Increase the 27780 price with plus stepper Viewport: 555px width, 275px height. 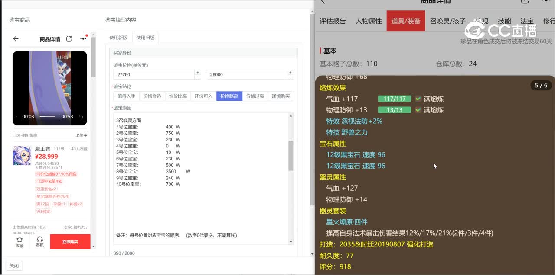pyautogui.click(x=198, y=72)
